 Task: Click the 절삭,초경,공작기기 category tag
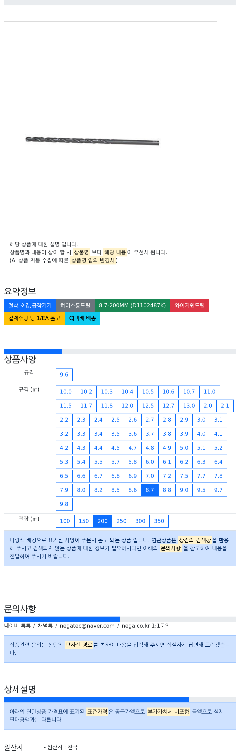(x=30, y=305)
